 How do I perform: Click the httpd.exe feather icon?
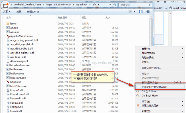tap(8, 82)
